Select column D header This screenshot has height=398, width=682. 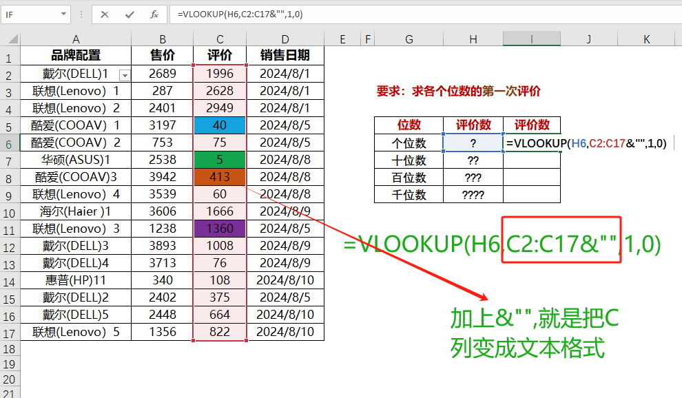[x=285, y=39]
